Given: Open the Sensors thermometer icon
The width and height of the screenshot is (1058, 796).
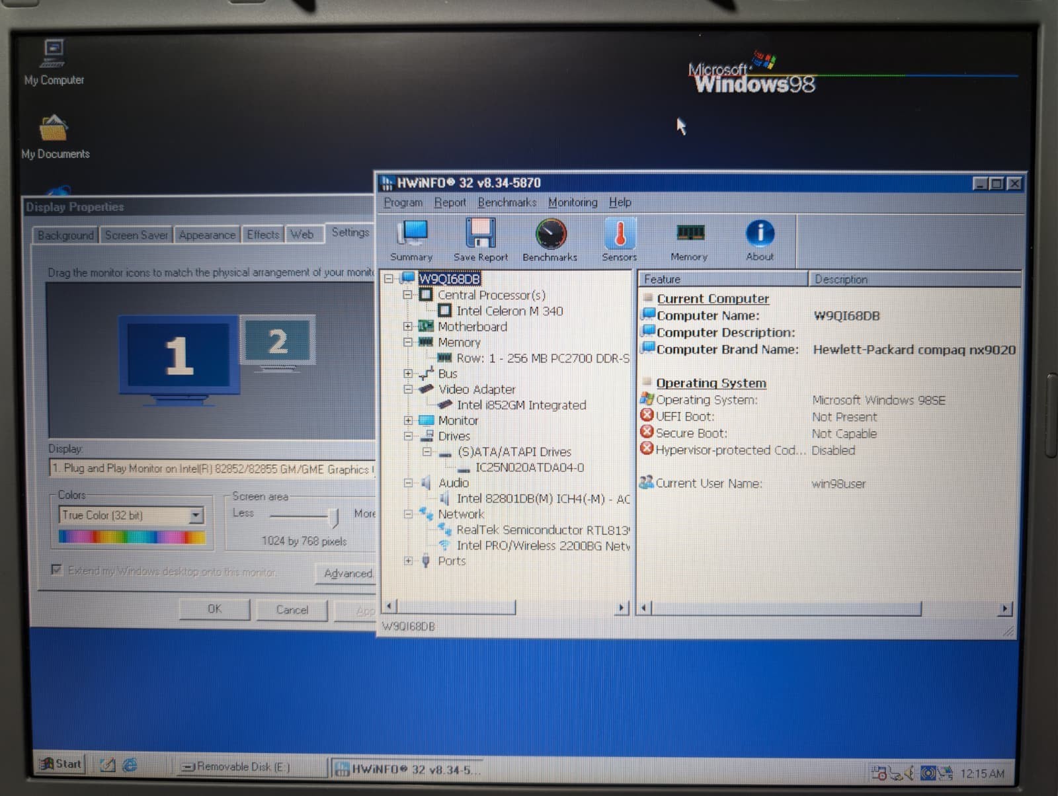Looking at the screenshot, I should tap(620, 240).
